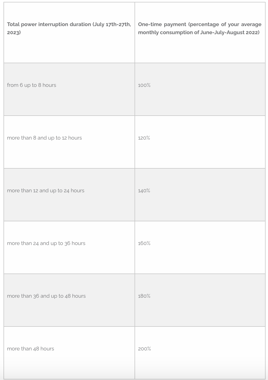Click the 140% payment value
268x380 pixels.
point(144,191)
